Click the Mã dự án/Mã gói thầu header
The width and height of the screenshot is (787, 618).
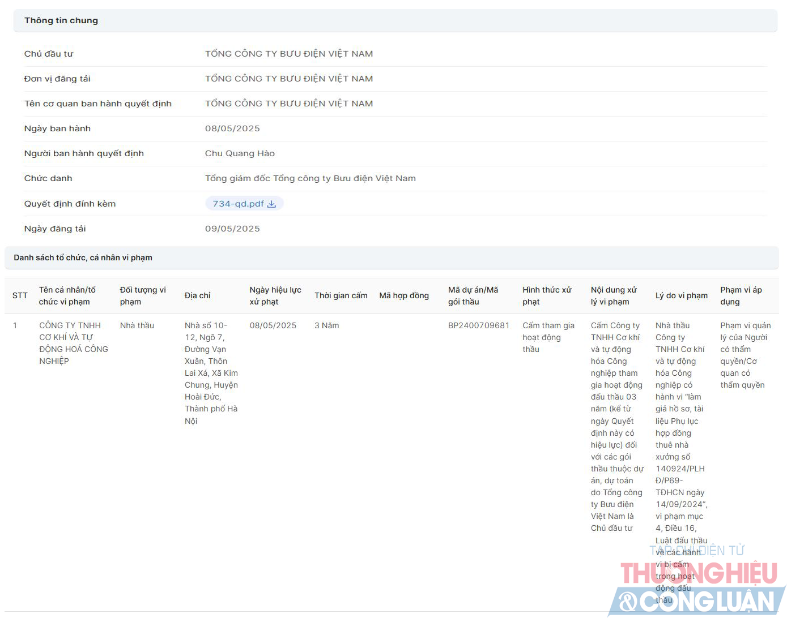click(473, 295)
